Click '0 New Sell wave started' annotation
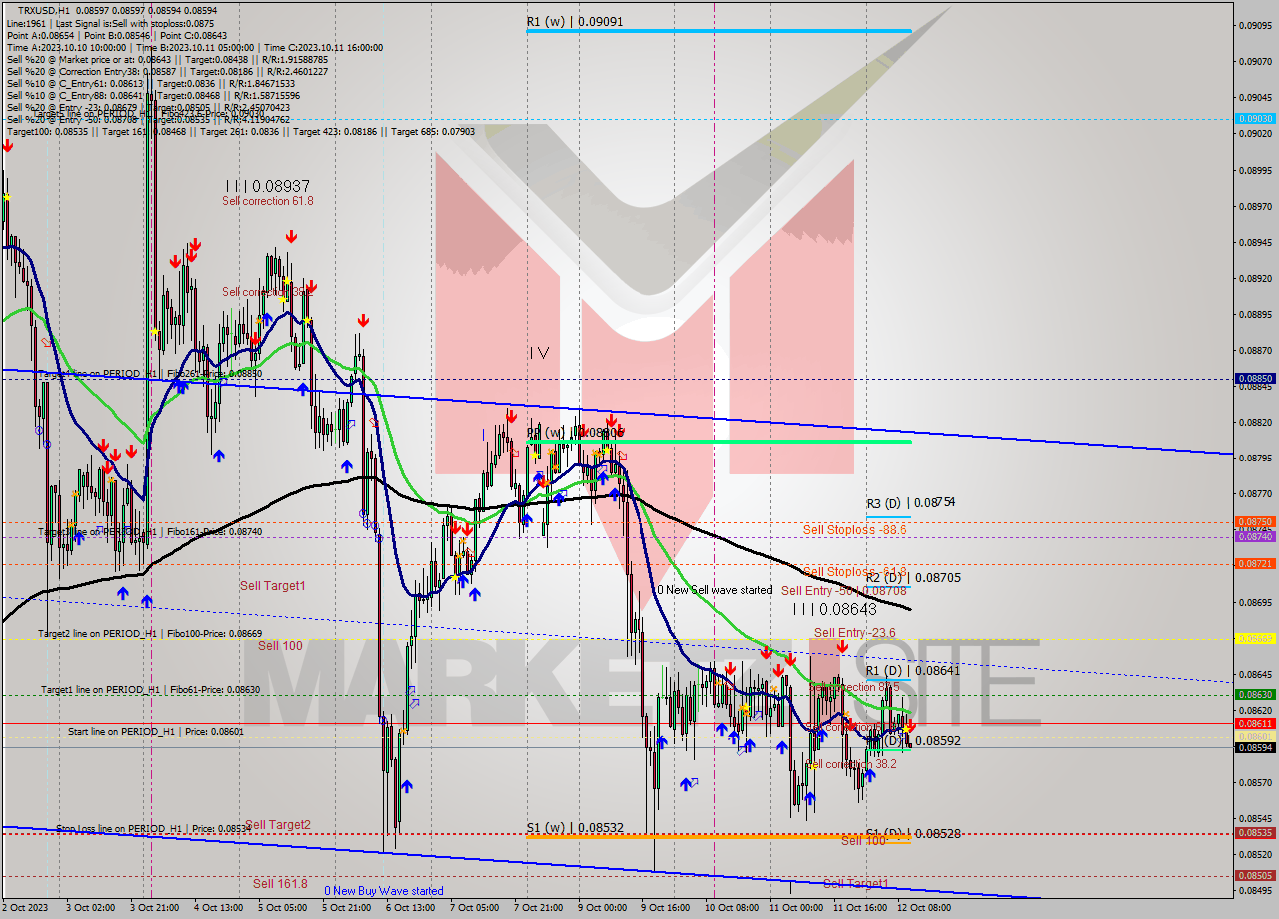Viewport: 1279px width, 919px height. click(714, 590)
